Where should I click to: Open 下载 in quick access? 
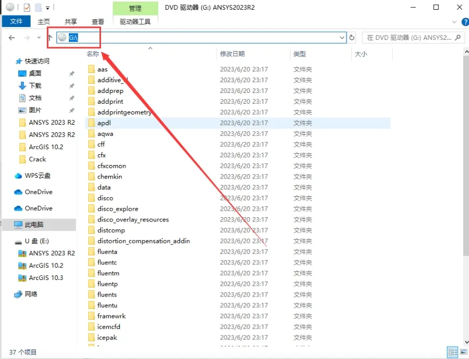click(x=30, y=86)
